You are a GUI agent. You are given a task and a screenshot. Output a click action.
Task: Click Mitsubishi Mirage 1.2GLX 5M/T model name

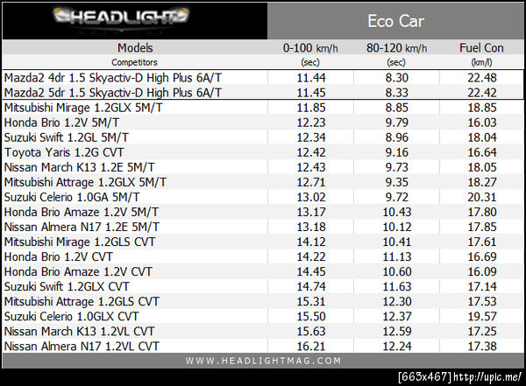click(83, 108)
